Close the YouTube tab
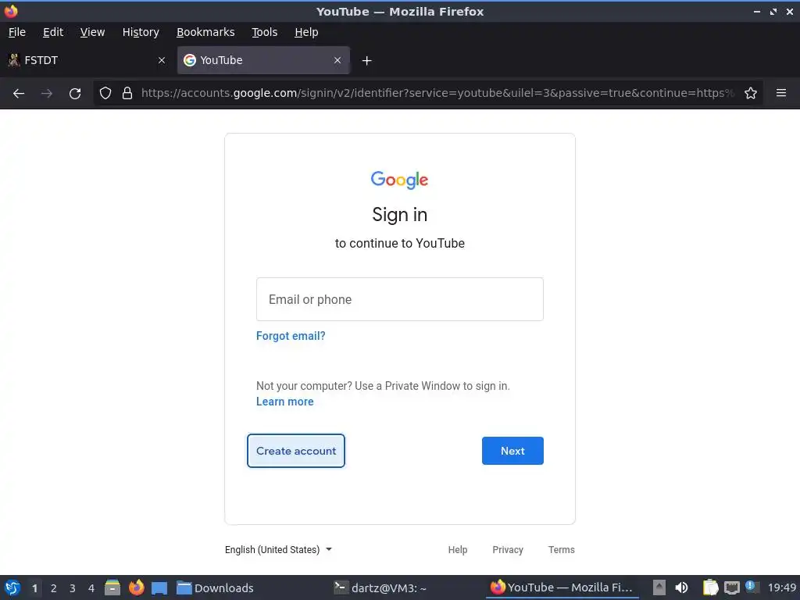Image resolution: width=800 pixels, height=600 pixels. 337,60
